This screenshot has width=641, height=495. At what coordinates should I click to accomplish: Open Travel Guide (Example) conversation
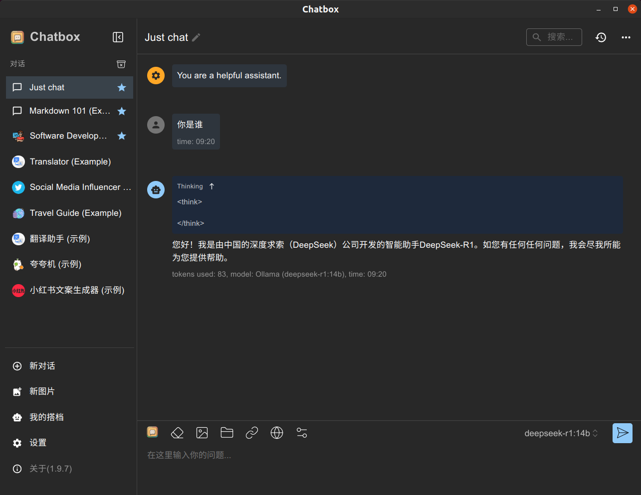coord(69,213)
